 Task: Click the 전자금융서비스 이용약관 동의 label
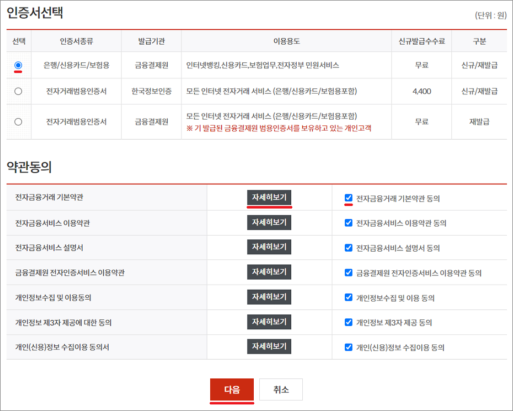tap(401, 223)
